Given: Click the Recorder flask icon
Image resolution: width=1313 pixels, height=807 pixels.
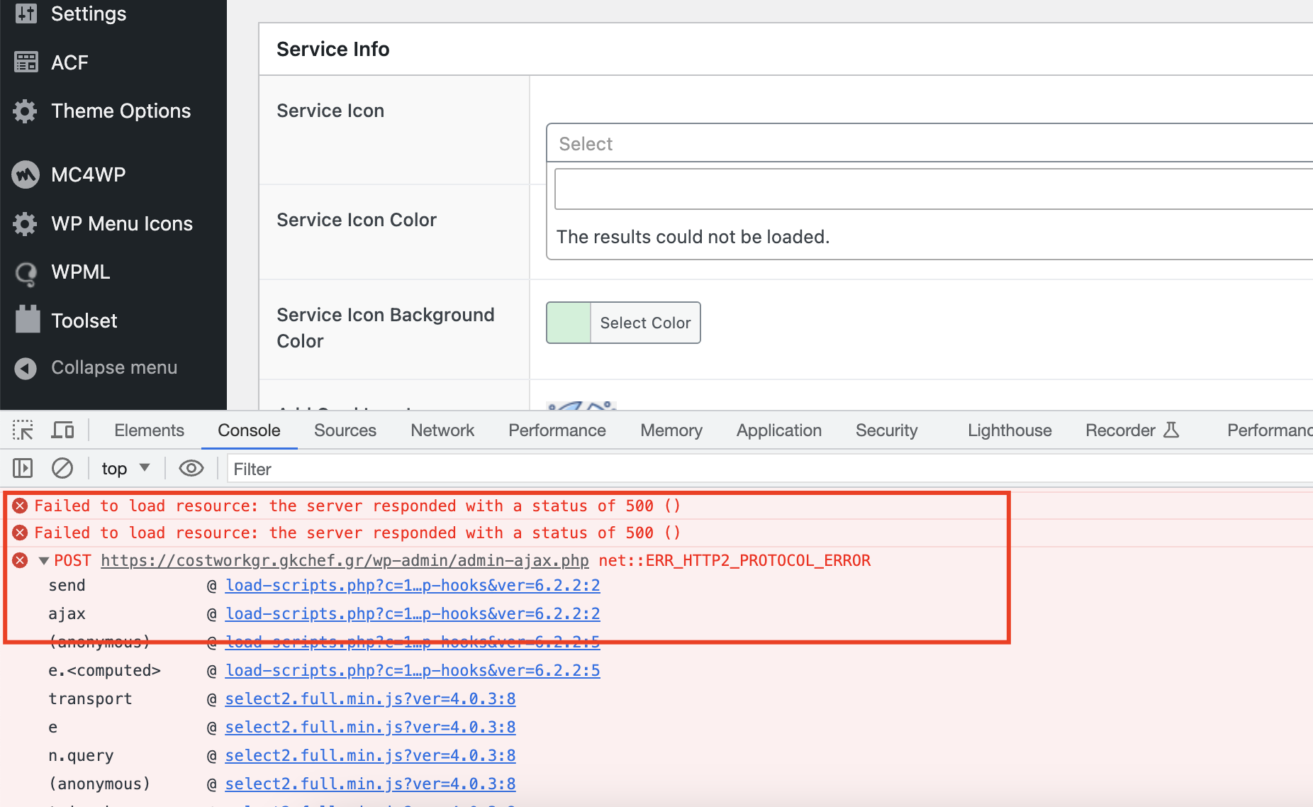Looking at the screenshot, I should [1171, 430].
